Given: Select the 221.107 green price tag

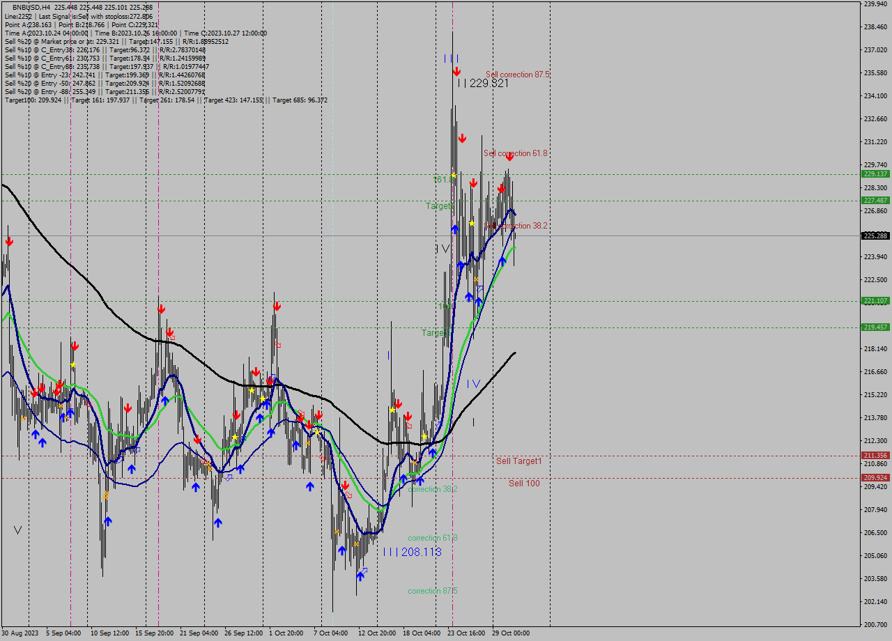Looking at the screenshot, I should pyautogui.click(x=875, y=301).
